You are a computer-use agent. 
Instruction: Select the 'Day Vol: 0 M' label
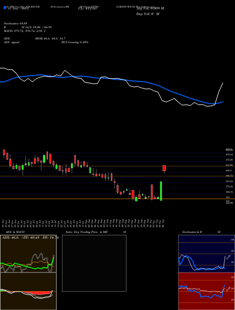(148, 14)
